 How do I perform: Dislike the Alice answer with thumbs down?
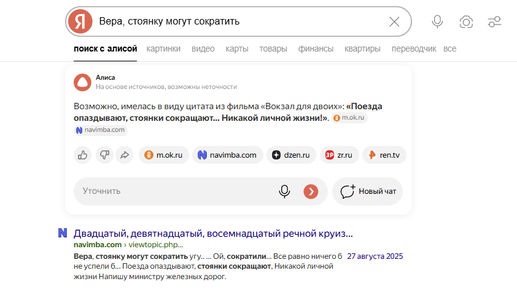click(x=104, y=155)
